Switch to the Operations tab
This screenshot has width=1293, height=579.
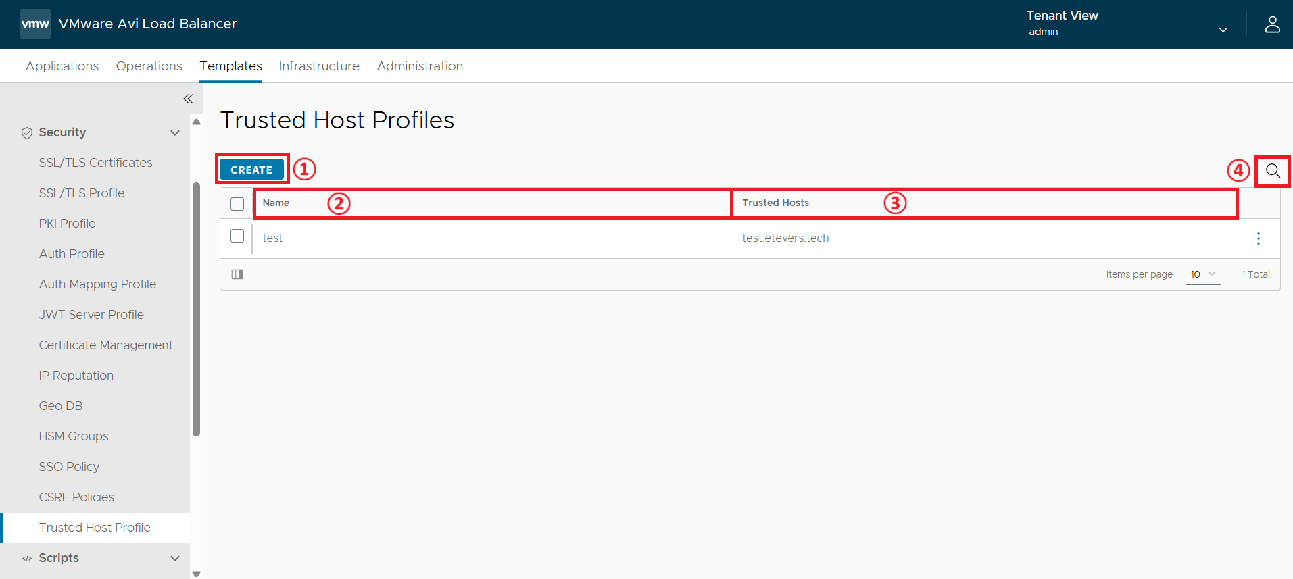coord(149,66)
